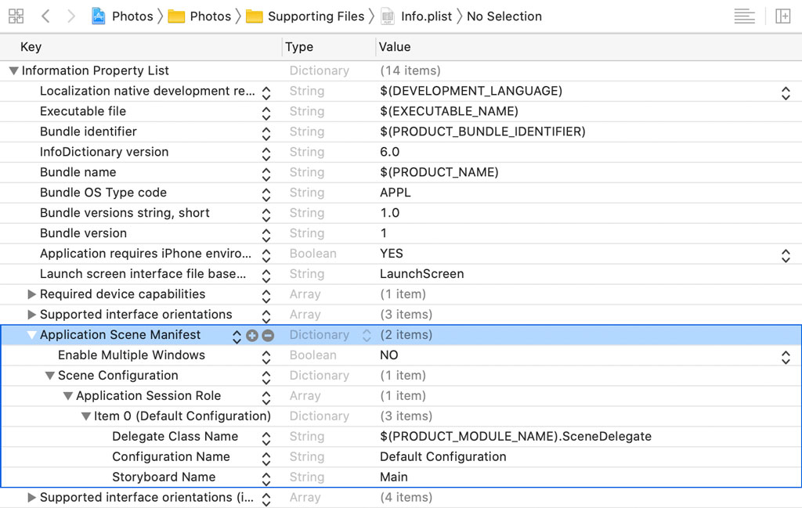Add a new row under Application Scene Manifest
The image size is (802, 508).
(x=252, y=334)
